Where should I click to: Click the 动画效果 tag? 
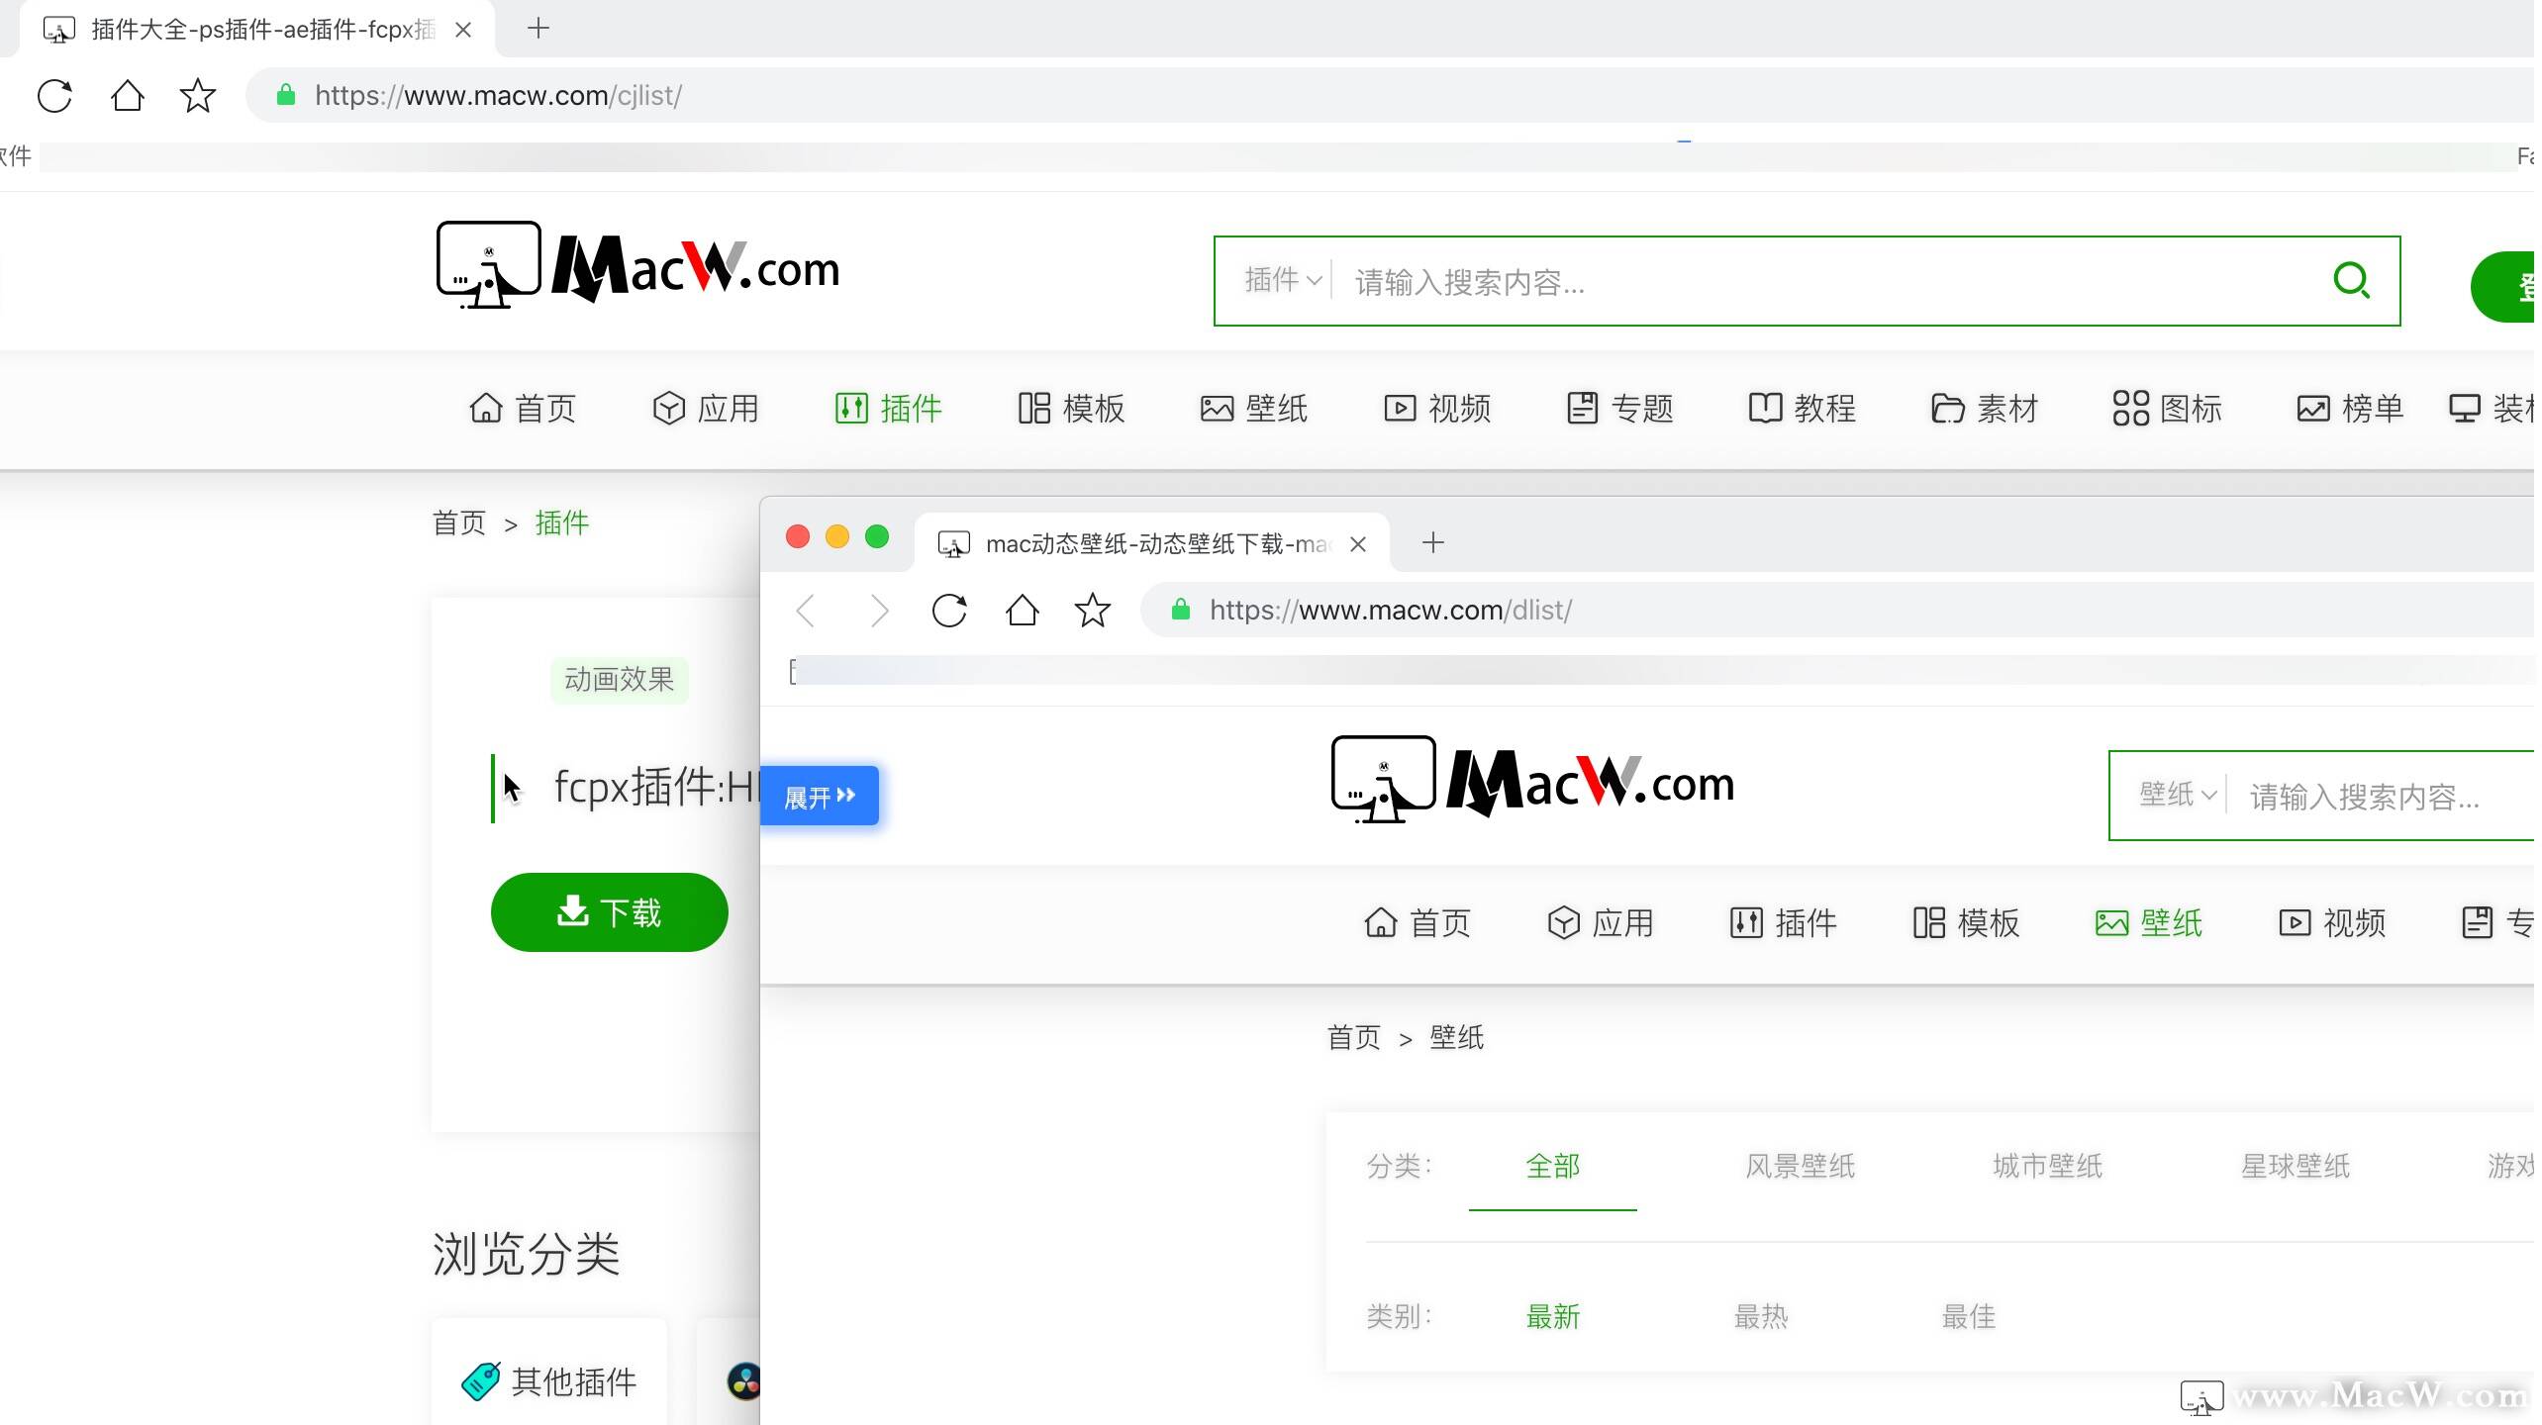click(620, 680)
